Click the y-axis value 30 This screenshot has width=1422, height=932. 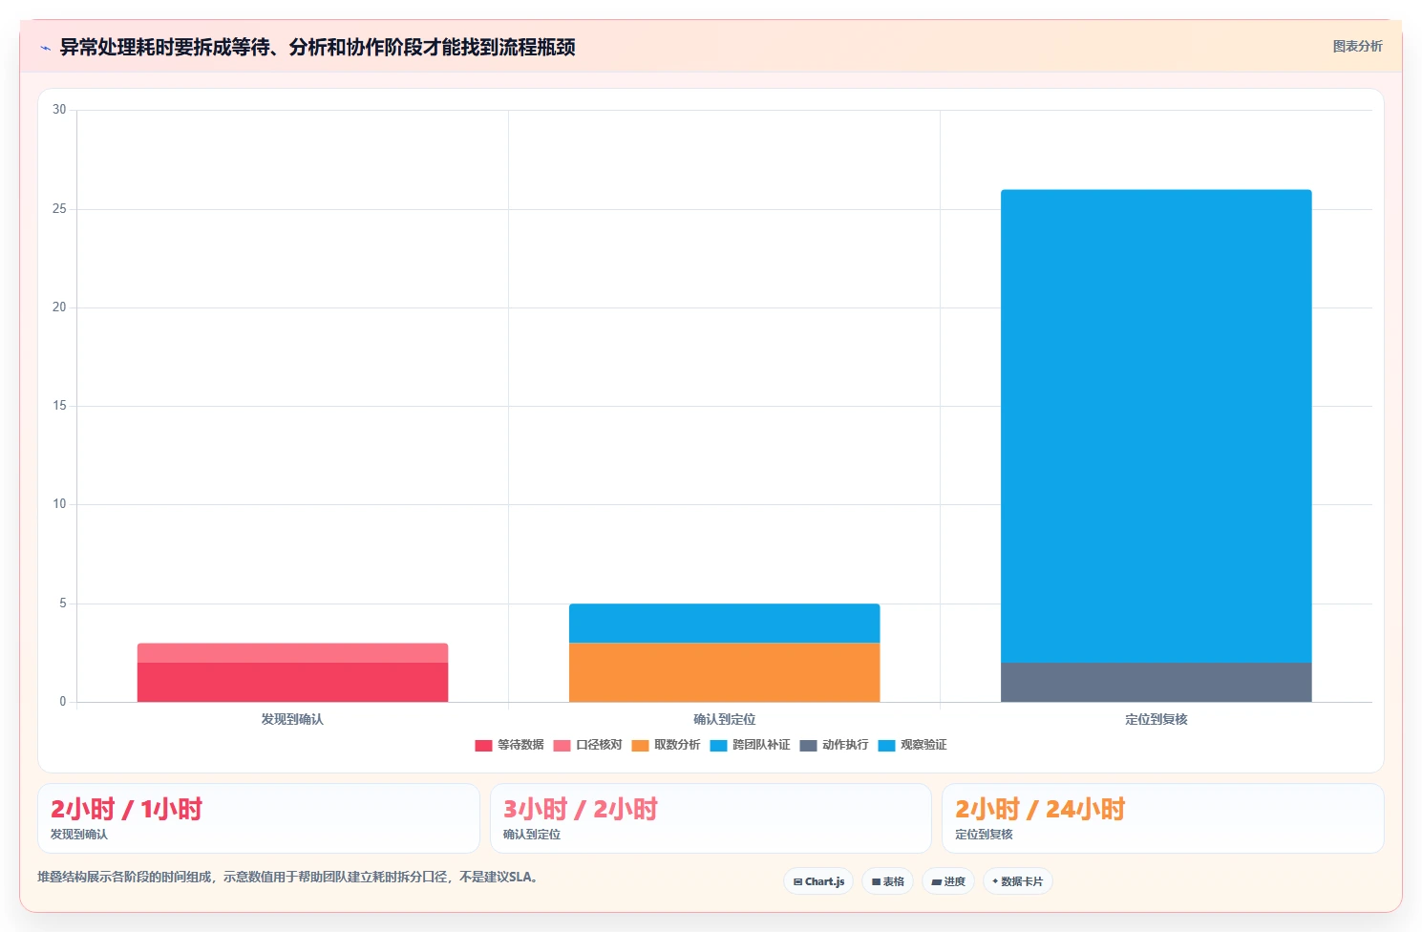[x=59, y=110]
